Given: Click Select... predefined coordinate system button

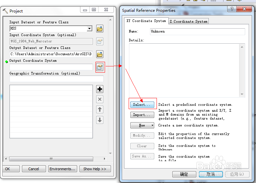Looking at the screenshot, I should 142,104.
